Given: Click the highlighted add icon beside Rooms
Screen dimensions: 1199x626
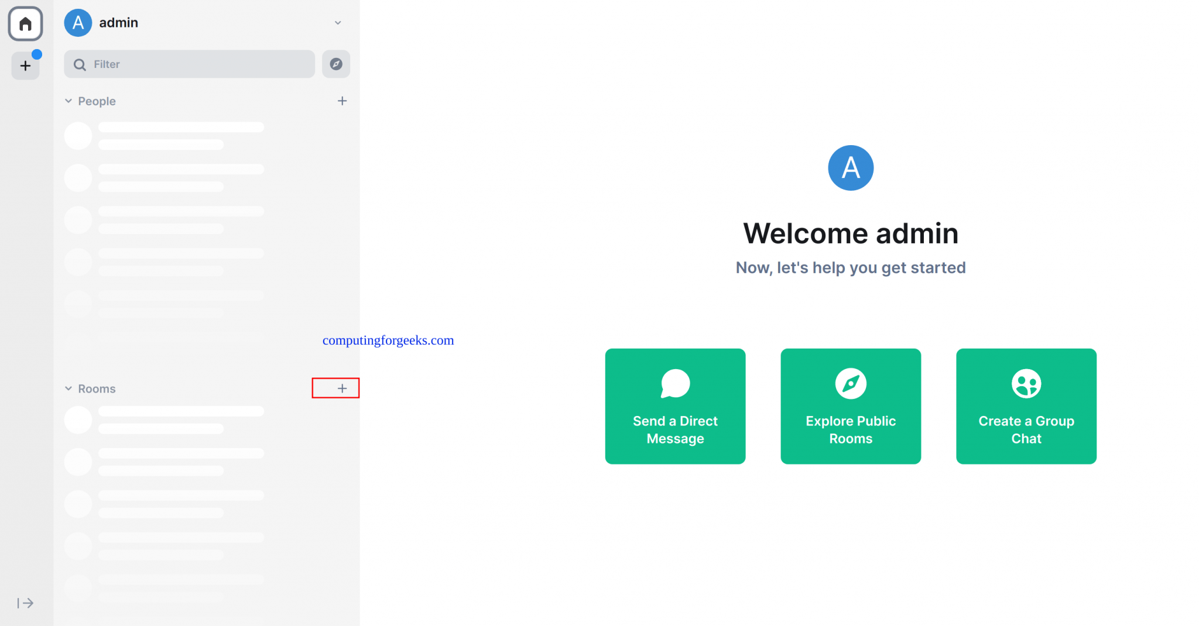Looking at the screenshot, I should coord(342,388).
